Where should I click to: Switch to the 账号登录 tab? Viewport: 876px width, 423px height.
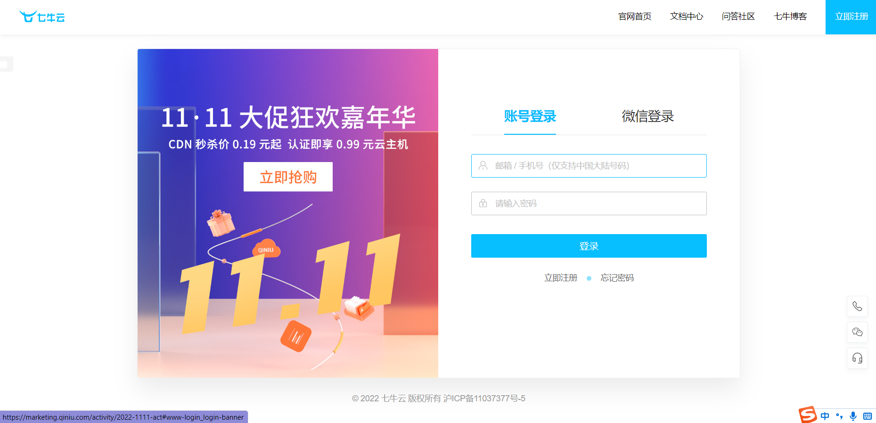[530, 116]
